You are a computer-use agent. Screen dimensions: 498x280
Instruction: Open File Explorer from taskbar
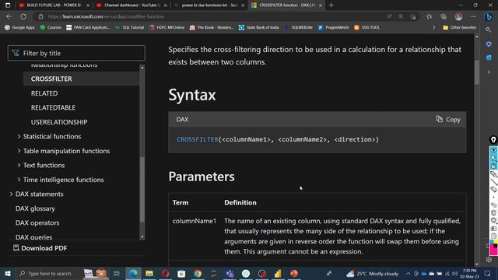[149, 273]
